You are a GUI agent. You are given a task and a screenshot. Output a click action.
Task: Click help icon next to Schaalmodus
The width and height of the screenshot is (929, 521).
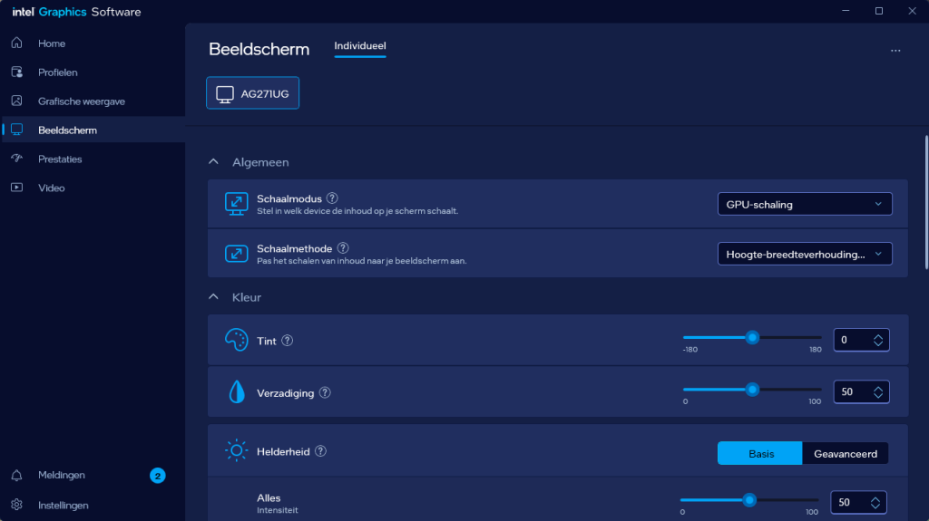[332, 198]
